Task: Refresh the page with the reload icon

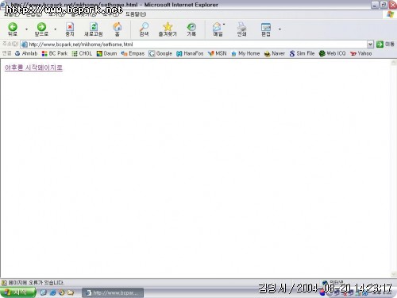Action: tap(94, 29)
